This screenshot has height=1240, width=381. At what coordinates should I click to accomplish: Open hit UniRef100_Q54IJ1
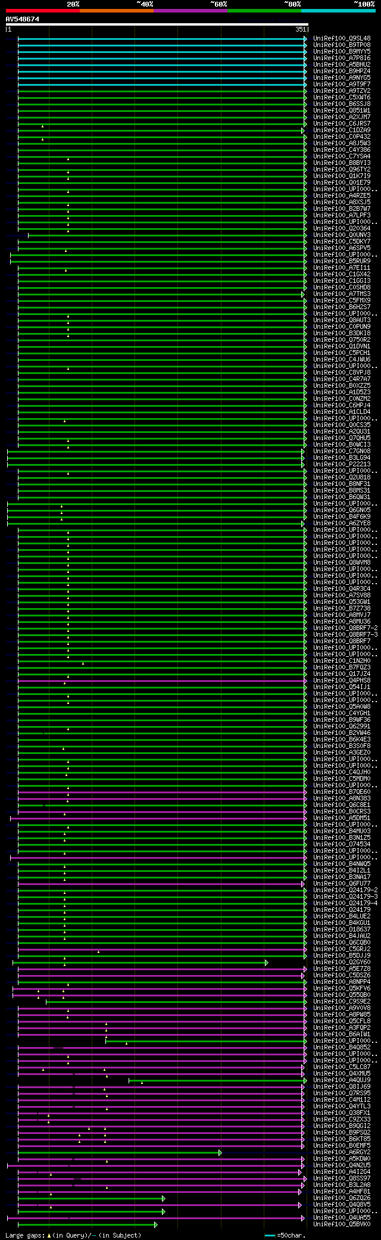[342, 687]
